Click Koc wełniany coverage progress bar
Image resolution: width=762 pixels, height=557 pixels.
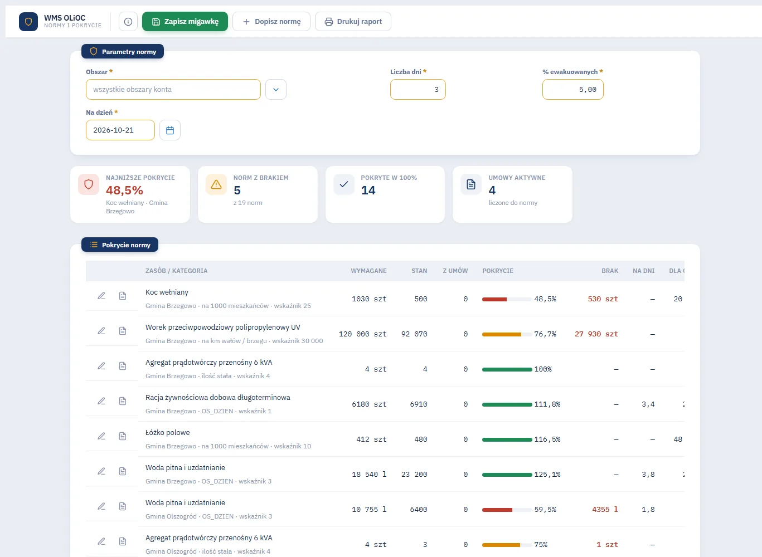pos(507,299)
